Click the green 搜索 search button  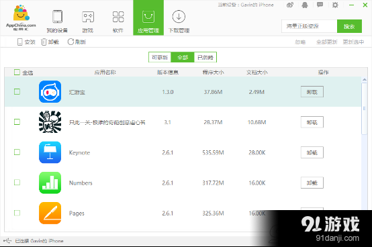349,26
